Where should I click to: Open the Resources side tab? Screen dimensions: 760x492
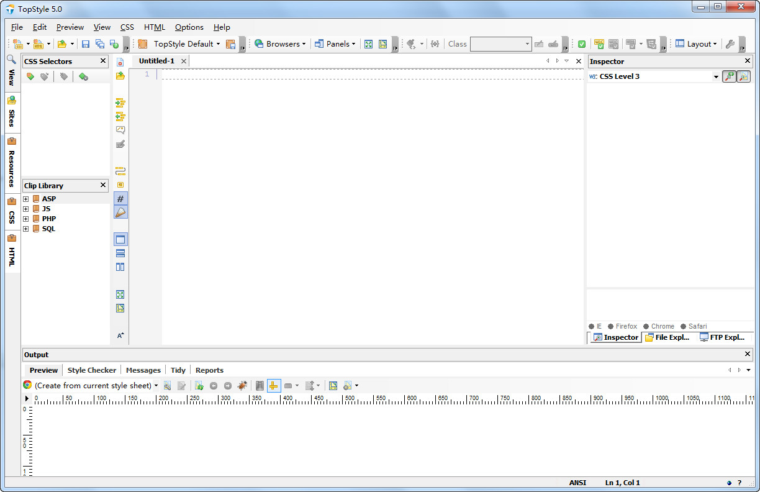click(x=12, y=163)
